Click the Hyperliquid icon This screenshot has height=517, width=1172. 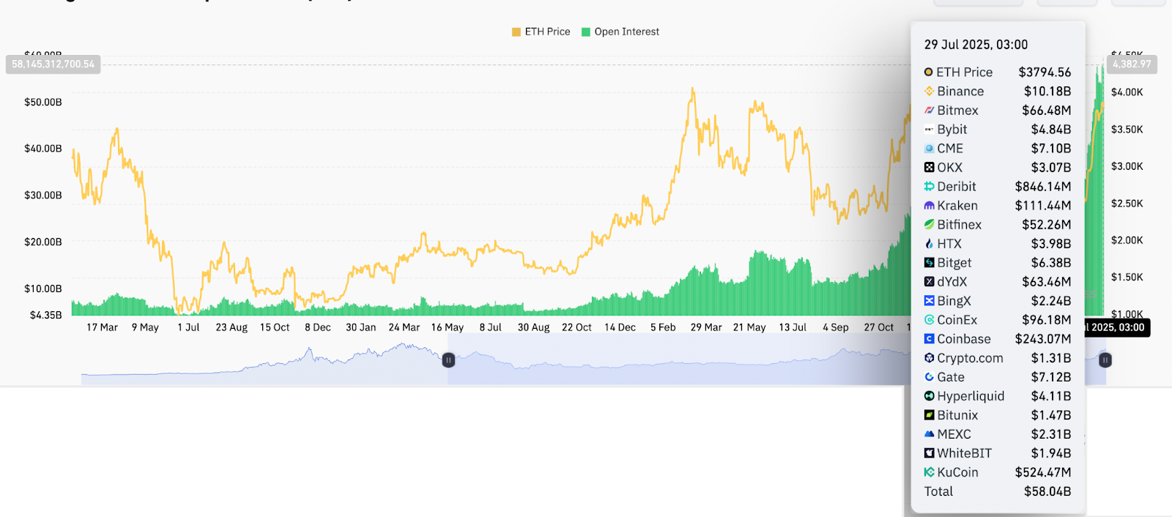tap(929, 396)
